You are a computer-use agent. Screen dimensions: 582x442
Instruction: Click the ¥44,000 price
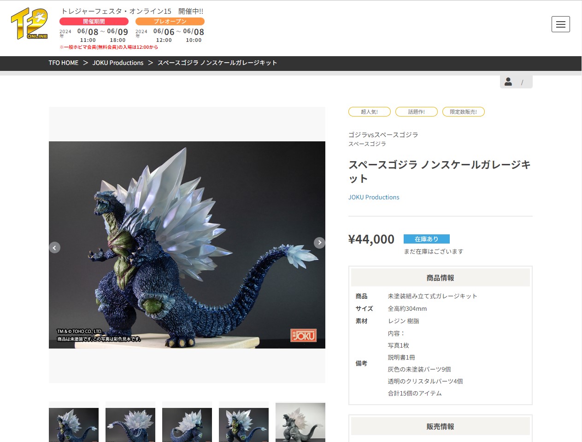coord(371,239)
